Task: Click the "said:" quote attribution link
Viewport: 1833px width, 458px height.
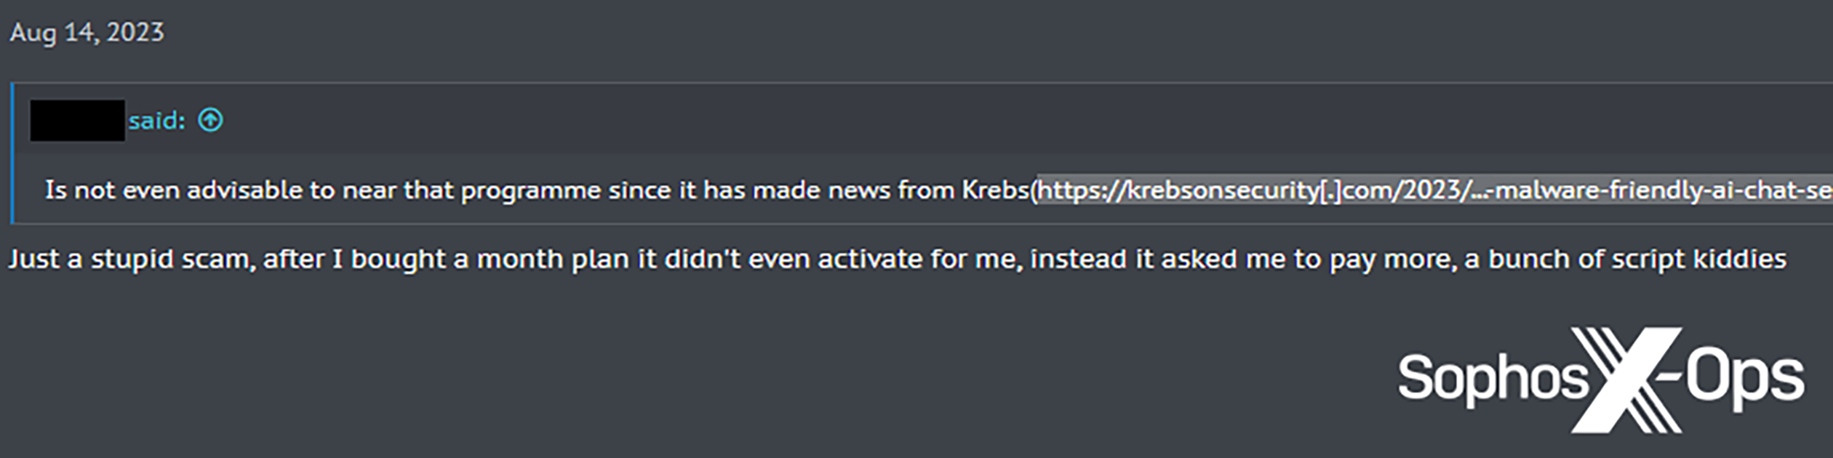Action: pyautogui.click(x=156, y=121)
